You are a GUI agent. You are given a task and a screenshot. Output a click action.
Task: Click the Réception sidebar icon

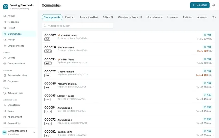pos(5,22)
